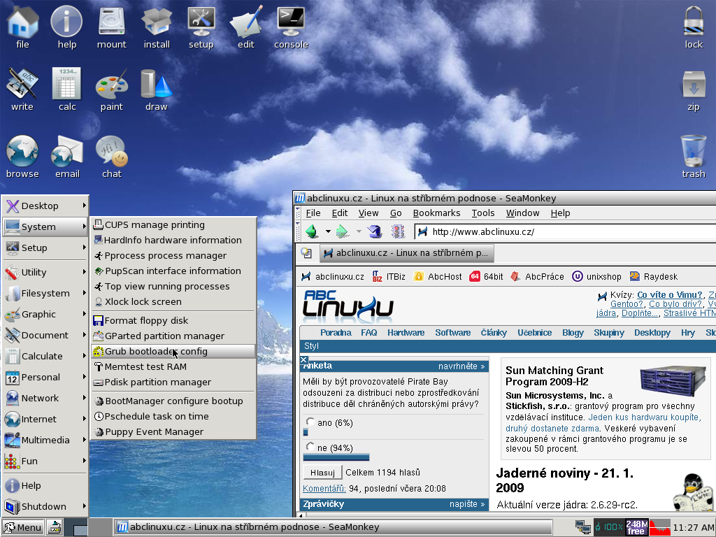716x537 pixels.
Task: Open Back button history dropdown arrow
Action: tap(327, 231)
